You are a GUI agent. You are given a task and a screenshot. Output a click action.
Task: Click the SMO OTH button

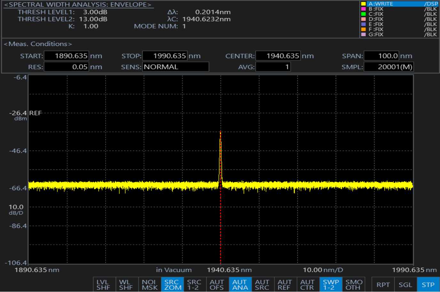coord(353,285)
